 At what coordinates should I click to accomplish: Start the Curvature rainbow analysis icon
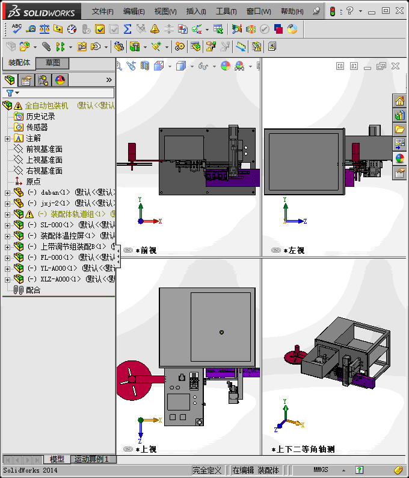coord(236,29)
